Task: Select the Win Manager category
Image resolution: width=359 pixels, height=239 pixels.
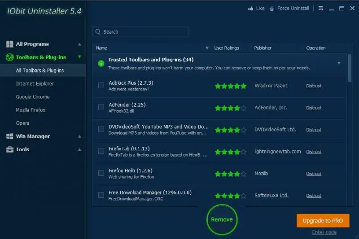Action: [33, 136]
